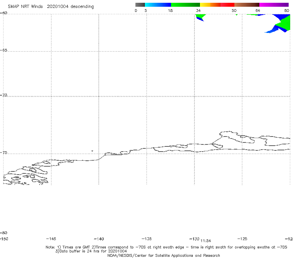Click the red segment of the color scale

227,5
